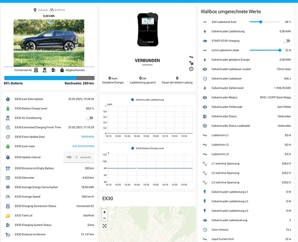This screenshot has height=242, width=298.
Task: Zoom out on the EX30 map
Action: pyautogui.click(x=105, y=218)
